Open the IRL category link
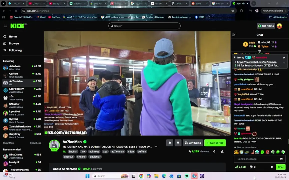Image resolution: width=289 pixels, height=180 pixels. [x=64, y=151]
